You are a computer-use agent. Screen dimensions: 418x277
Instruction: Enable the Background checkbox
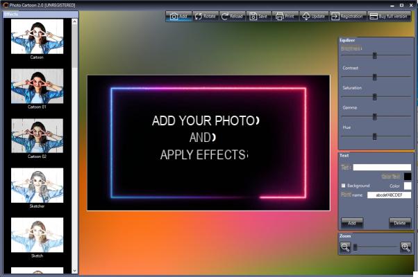[343, 186]
